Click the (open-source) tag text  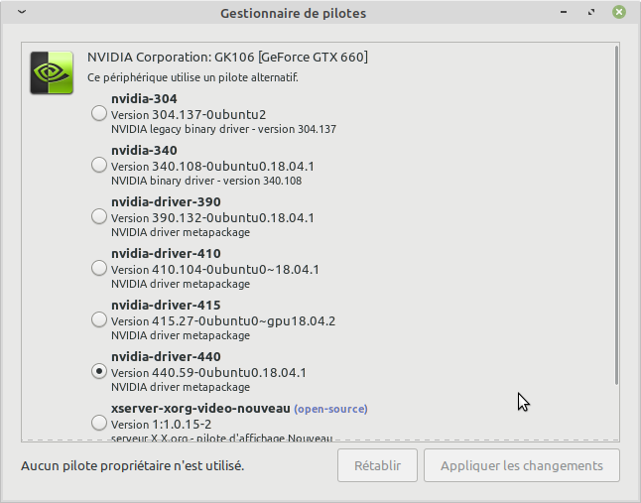click(x=330, y=409)
